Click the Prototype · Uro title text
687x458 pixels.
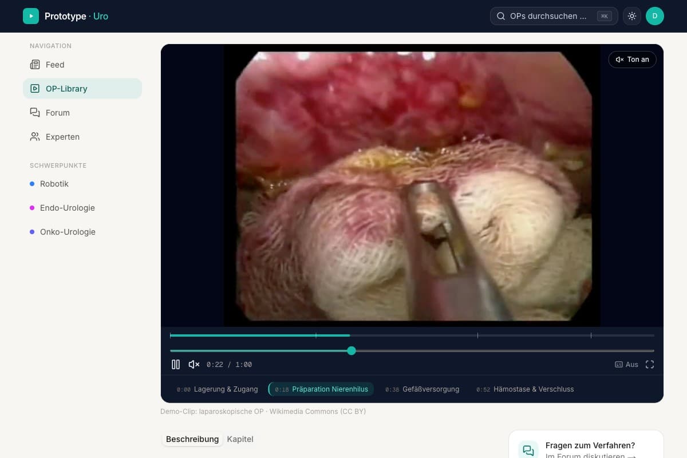(76, 16)
